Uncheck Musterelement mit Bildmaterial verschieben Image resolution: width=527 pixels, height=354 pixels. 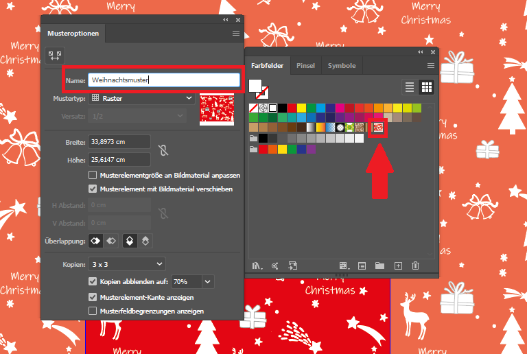coord(93,189)
